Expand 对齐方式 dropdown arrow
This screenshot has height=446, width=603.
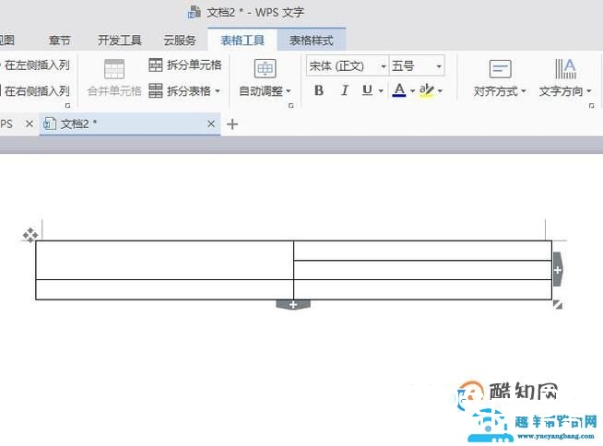click(x=523, y=91)
